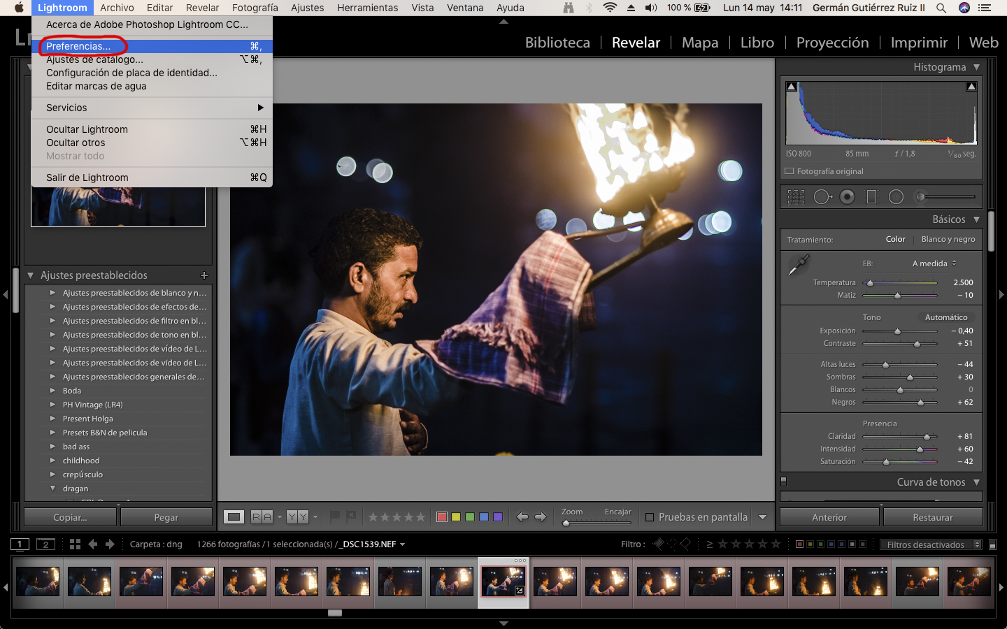
Task: Pick the white balance eyedropper
Action: coord(798,265)
